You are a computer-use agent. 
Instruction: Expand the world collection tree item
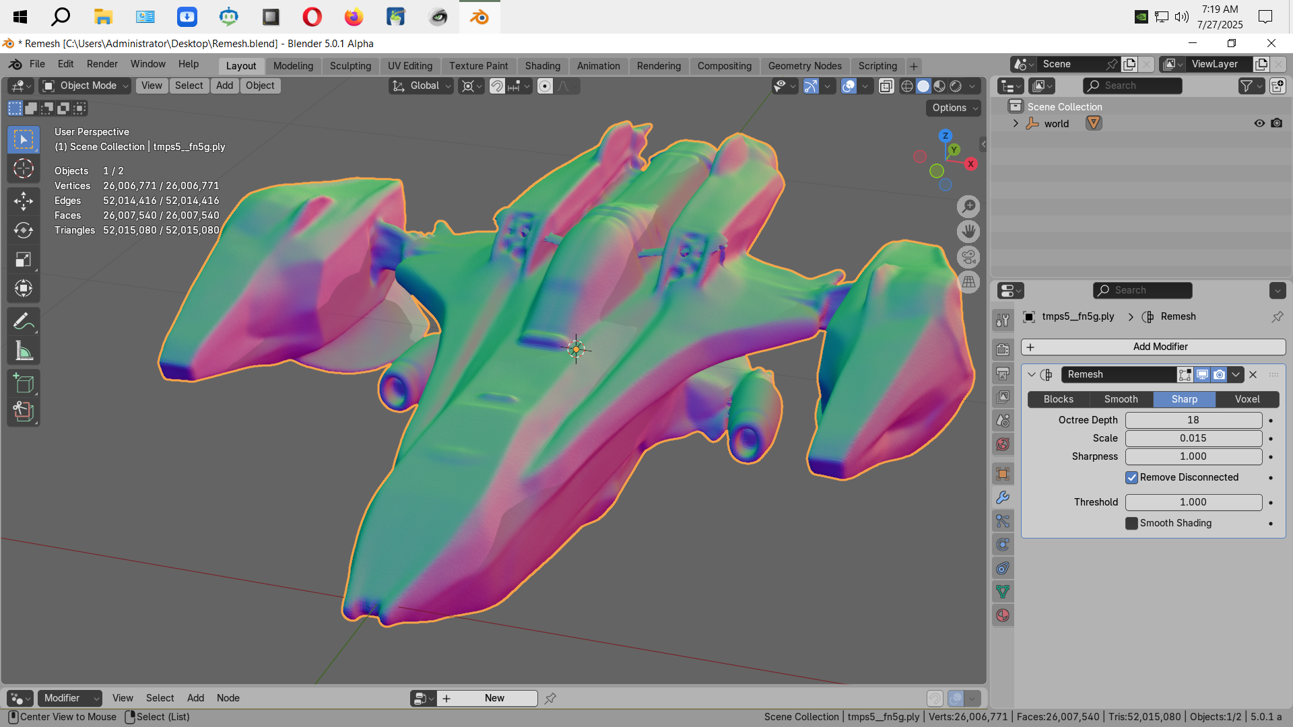click(x=1016, y=123)
